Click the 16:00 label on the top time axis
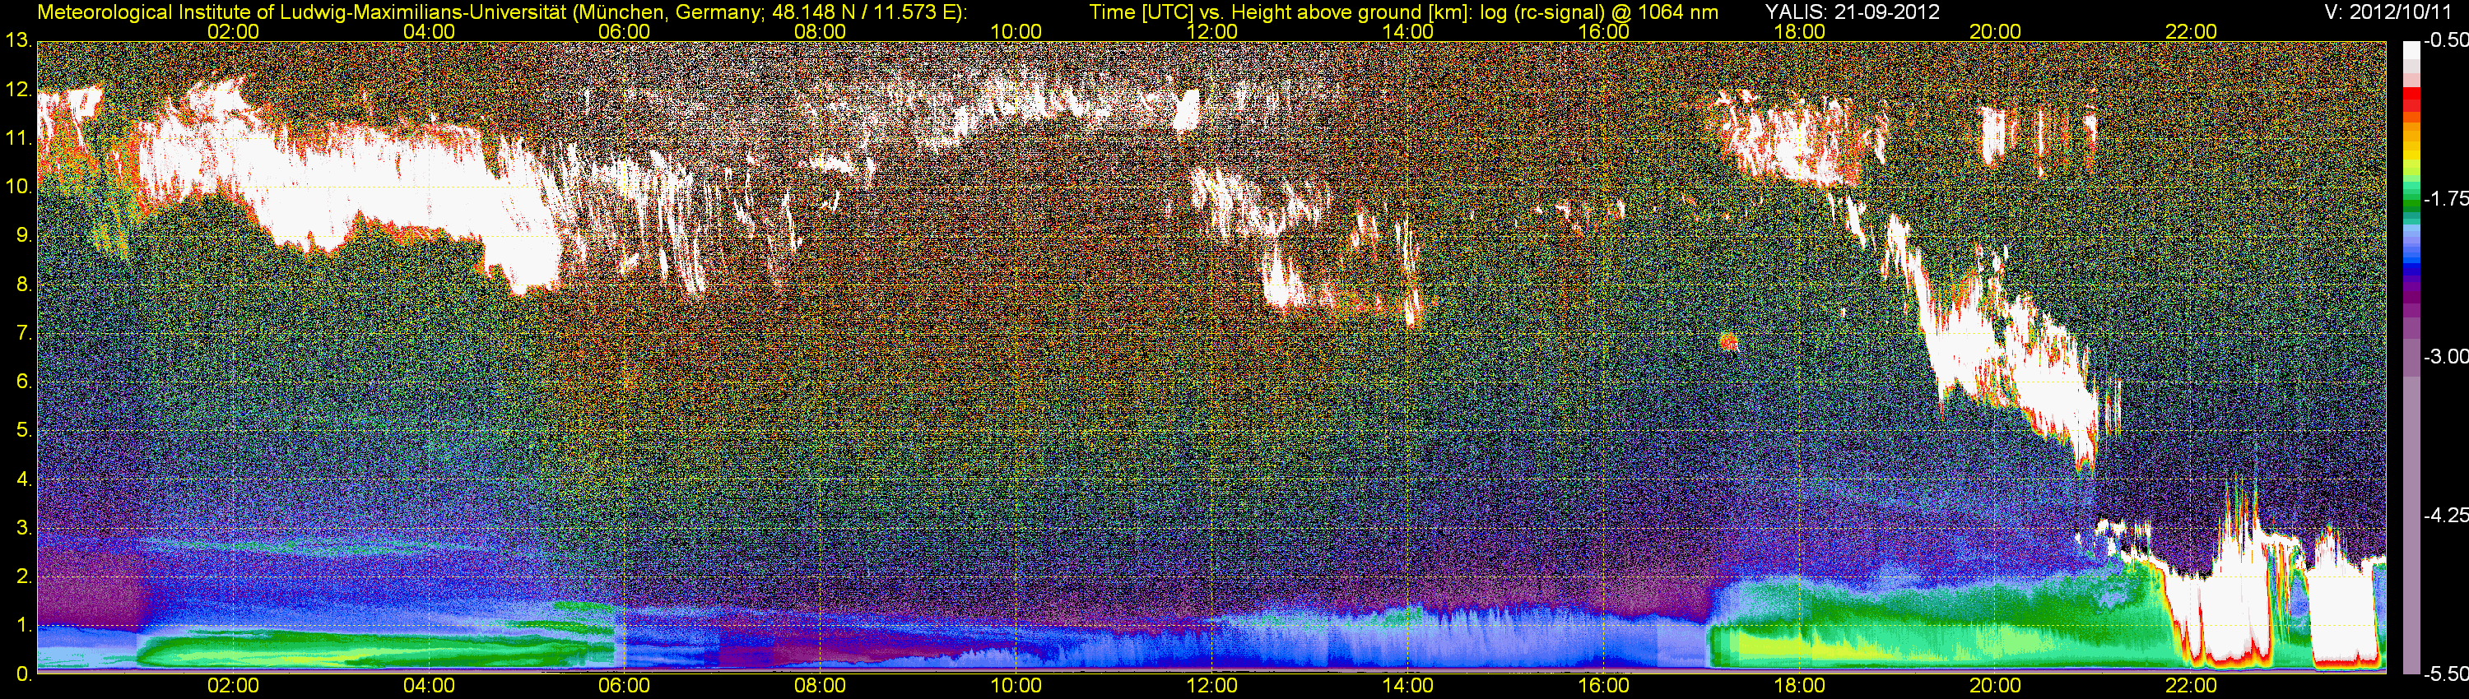The width and height of the screenshot is (2469, 699). (x=1603, y=31)
